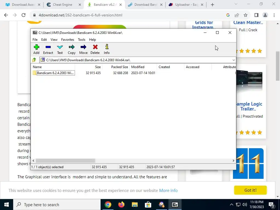Open the Chrome profile avatar

(265, 15)
